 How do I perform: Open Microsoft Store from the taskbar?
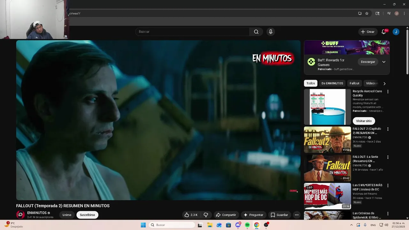click(228, 225)
